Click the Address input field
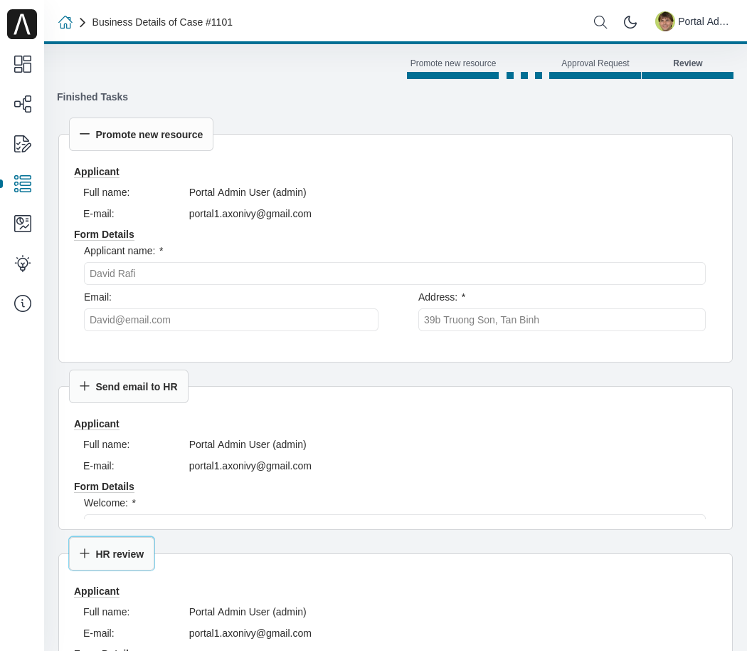Image resolution: width=747 pixels, height=651 pixels. pyautogui.click(x=561, y=320)
